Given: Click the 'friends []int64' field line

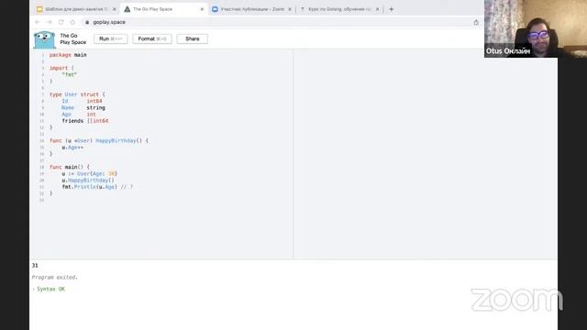Looking at the screenshot, I should tap(85, 121).
